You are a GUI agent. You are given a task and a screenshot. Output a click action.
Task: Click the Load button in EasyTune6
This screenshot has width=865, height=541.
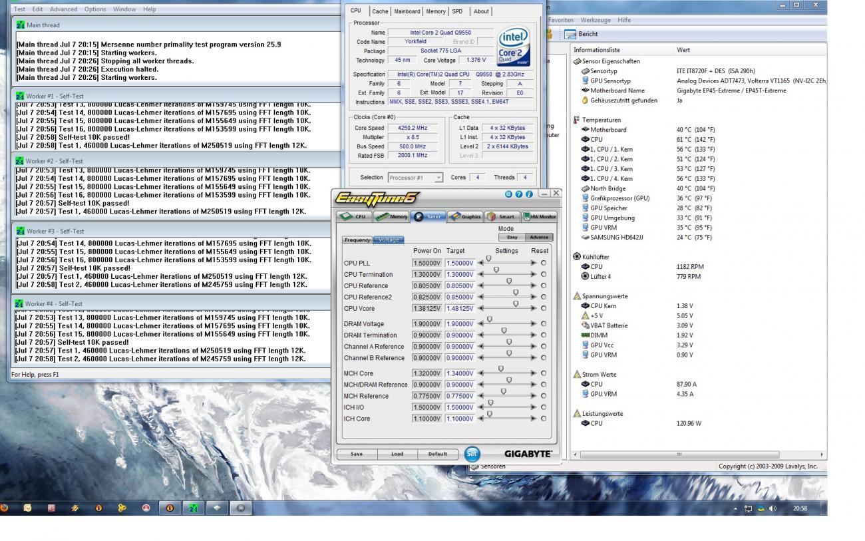(397, 454)
